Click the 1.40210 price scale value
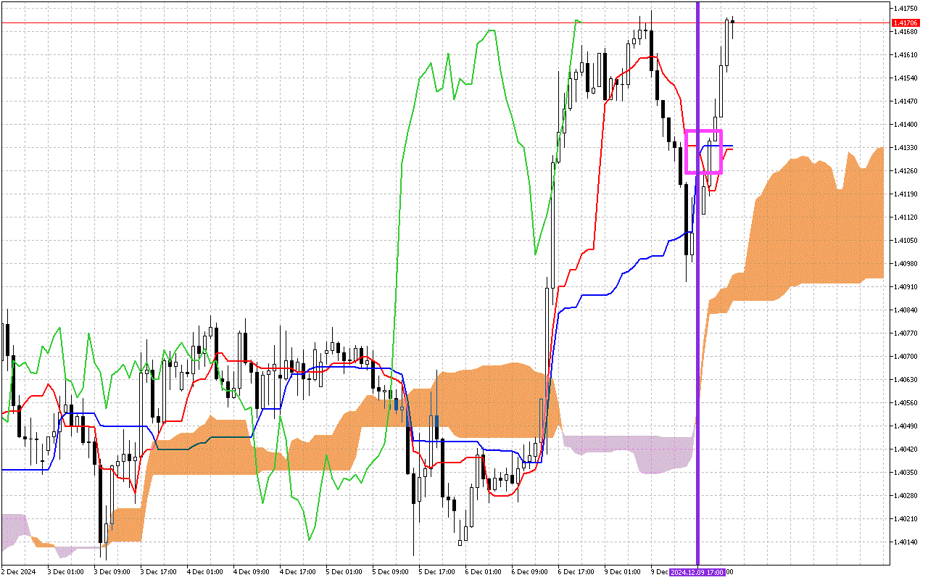928x580 pixels. coord(905,519)
